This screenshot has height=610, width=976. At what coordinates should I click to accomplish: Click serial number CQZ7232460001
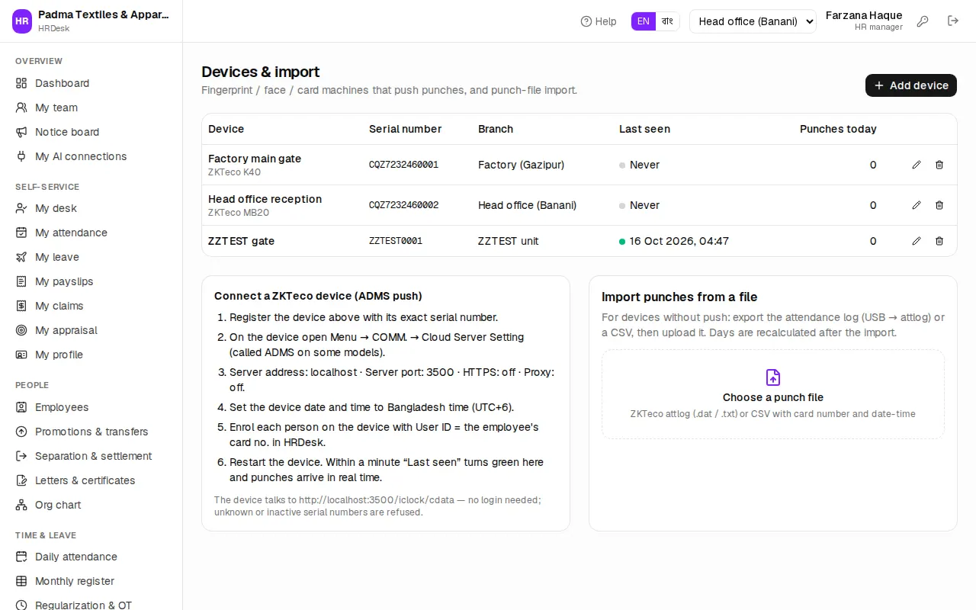(403, 165)
